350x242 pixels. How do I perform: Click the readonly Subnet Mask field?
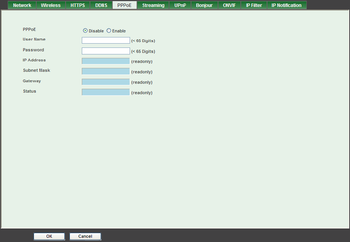(x=106, y=71)
